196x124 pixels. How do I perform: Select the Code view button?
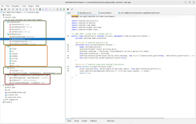[69, 121]
